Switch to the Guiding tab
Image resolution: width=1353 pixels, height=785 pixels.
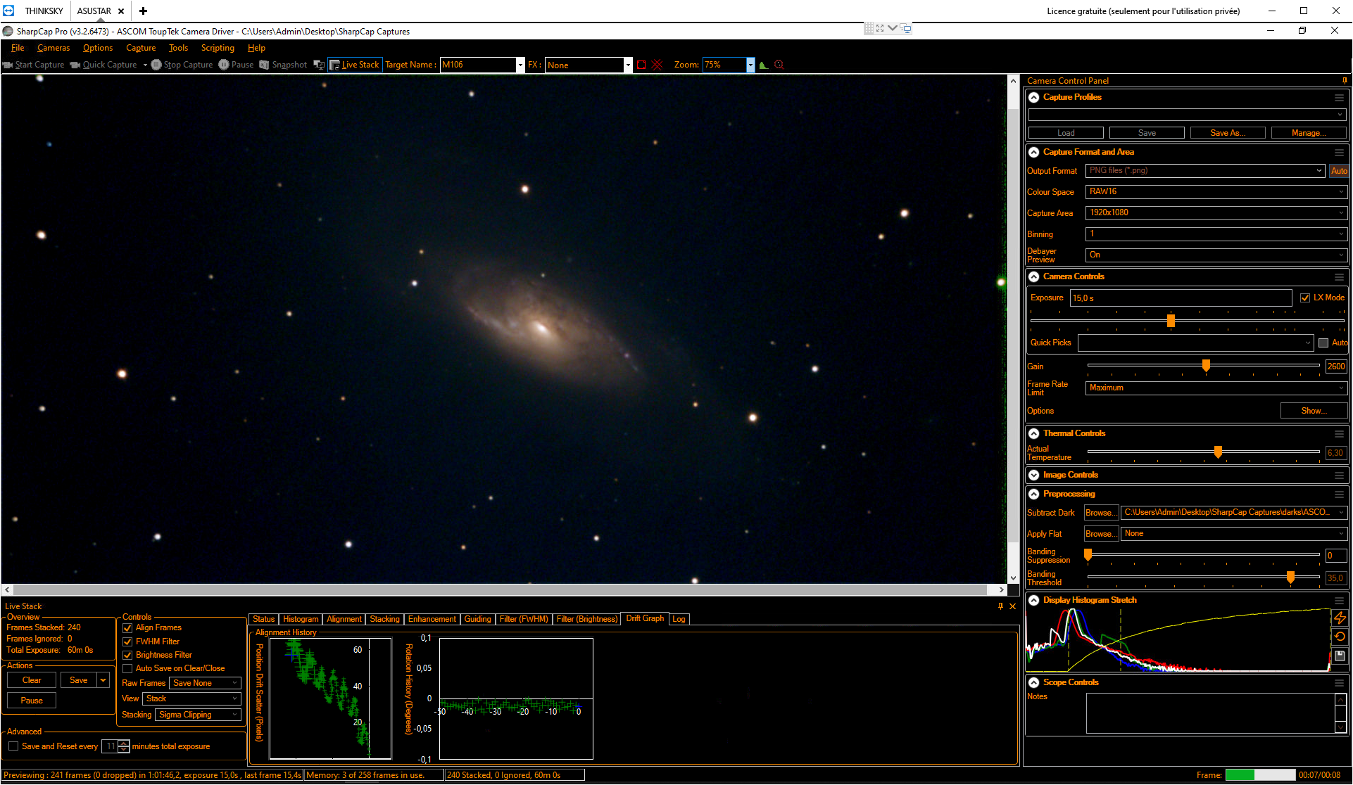477,619
